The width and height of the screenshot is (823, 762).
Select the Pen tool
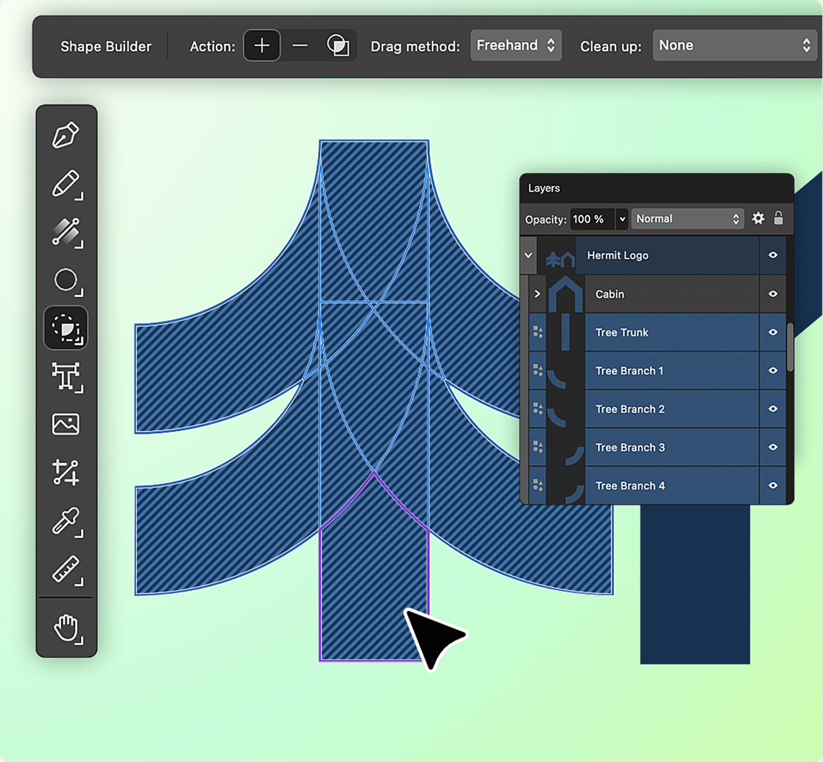tap(66, 135)
